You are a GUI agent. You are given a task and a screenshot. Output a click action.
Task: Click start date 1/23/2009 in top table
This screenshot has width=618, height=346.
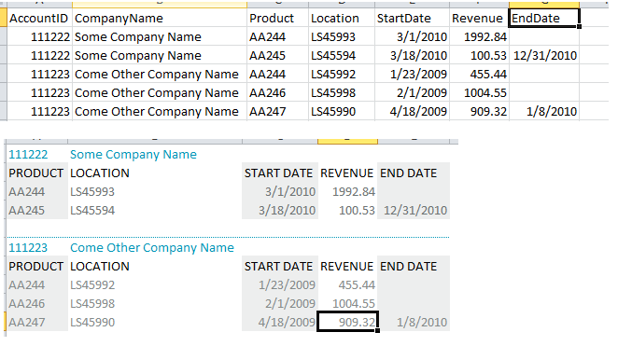point(412,74)
